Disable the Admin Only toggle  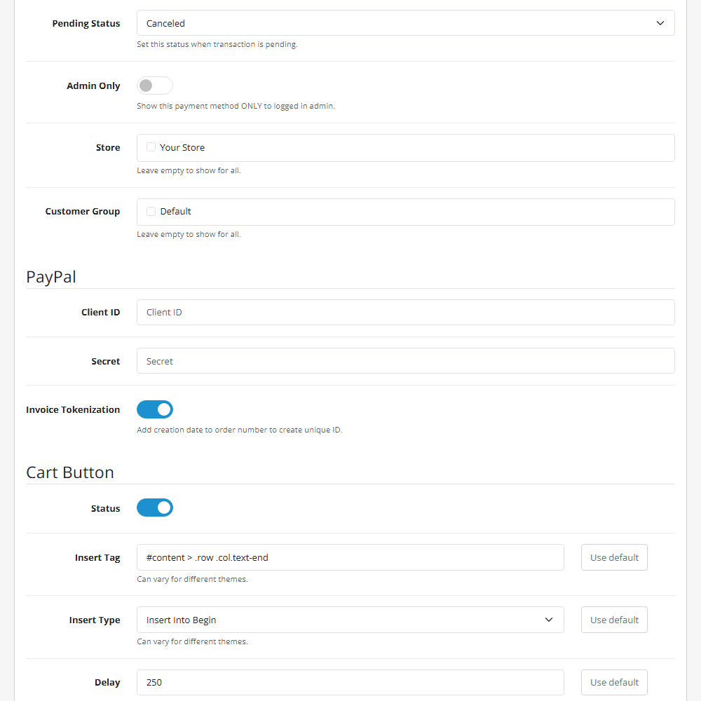click(x=154, y=86)
